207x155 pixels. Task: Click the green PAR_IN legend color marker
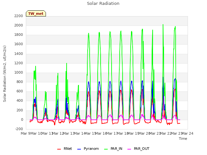pyautogui.click(x=106, y=149)
